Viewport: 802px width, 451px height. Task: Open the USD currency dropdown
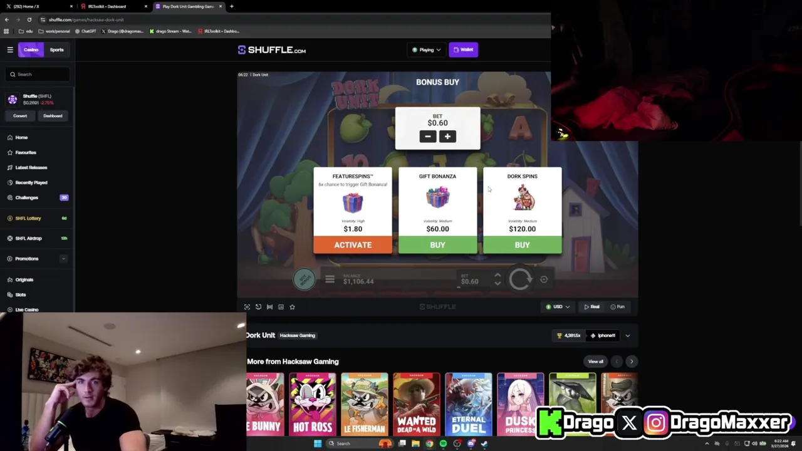click(x=557, y=307)
